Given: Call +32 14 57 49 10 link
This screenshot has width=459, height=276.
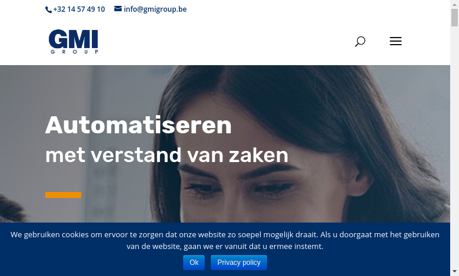Looking at the screenshot, I should click(79, 9).
